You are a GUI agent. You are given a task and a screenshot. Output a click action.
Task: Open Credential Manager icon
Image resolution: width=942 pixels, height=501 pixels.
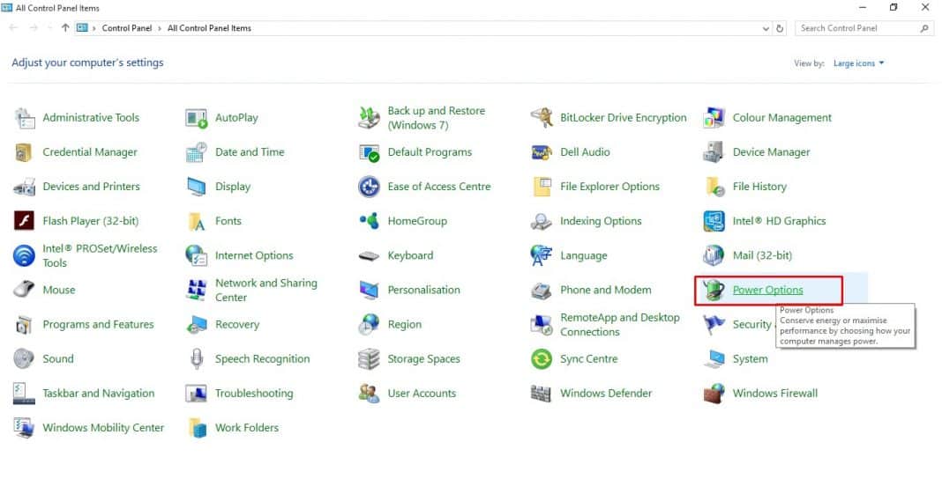[x=24, y=152]
